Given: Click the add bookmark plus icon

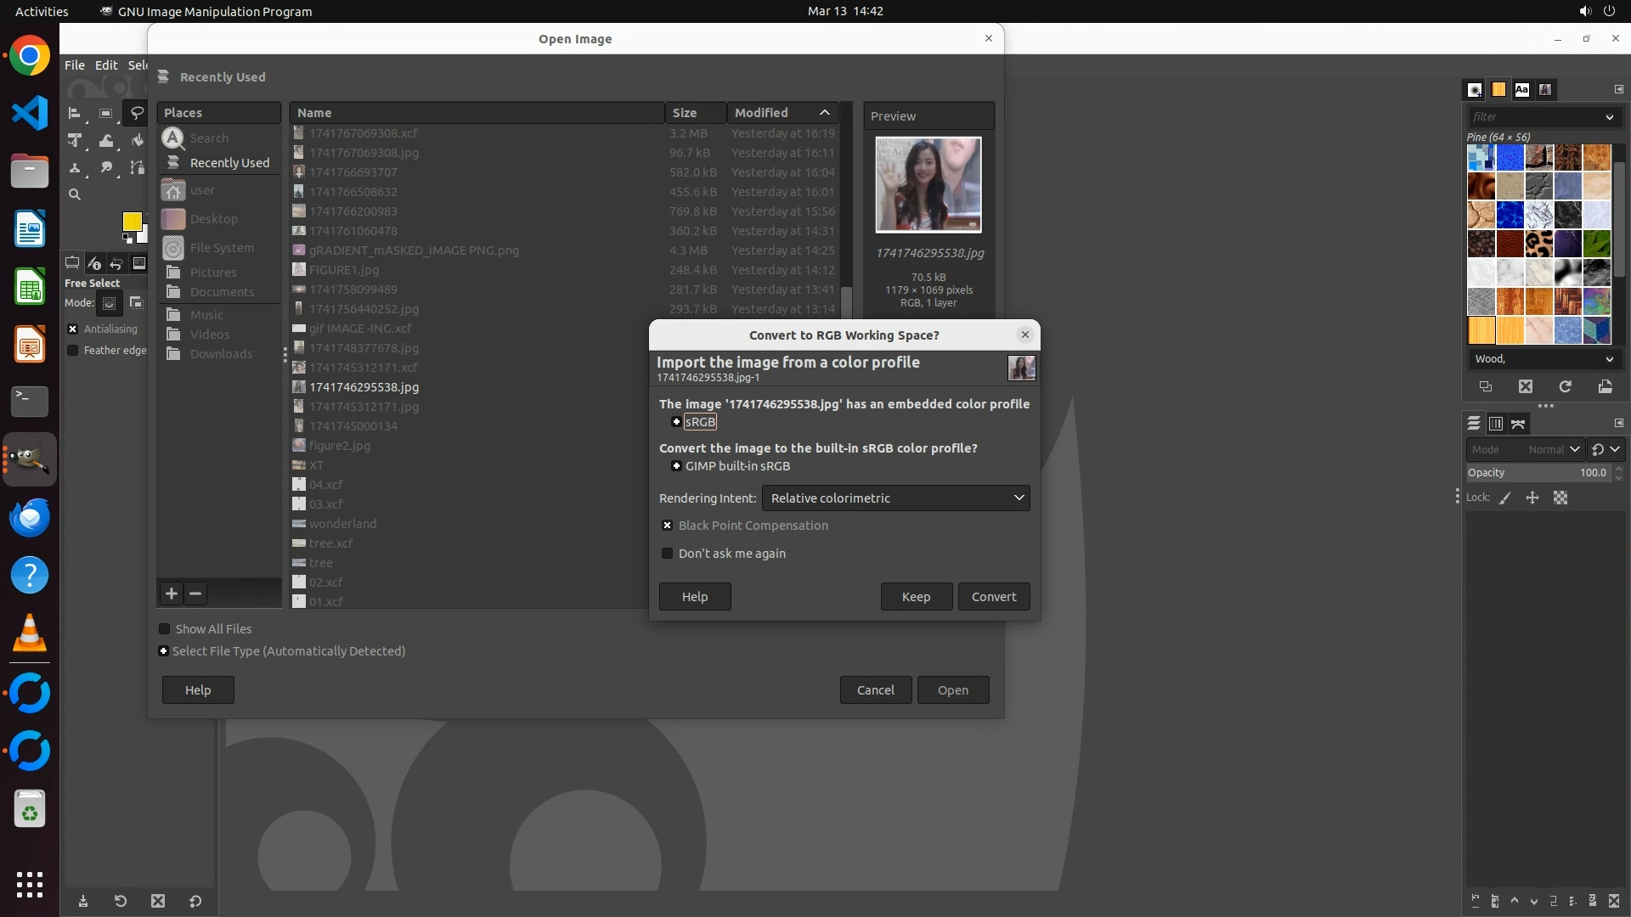Looking at the screenshot, I should [172, 594].
